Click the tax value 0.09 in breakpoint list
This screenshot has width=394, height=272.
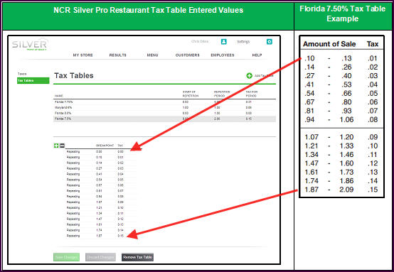(x=121, y=202)
